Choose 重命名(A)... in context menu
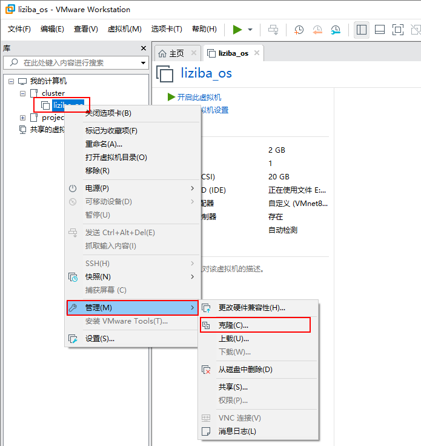This screenshot has width=421, height=446. [x=132, y=144]
